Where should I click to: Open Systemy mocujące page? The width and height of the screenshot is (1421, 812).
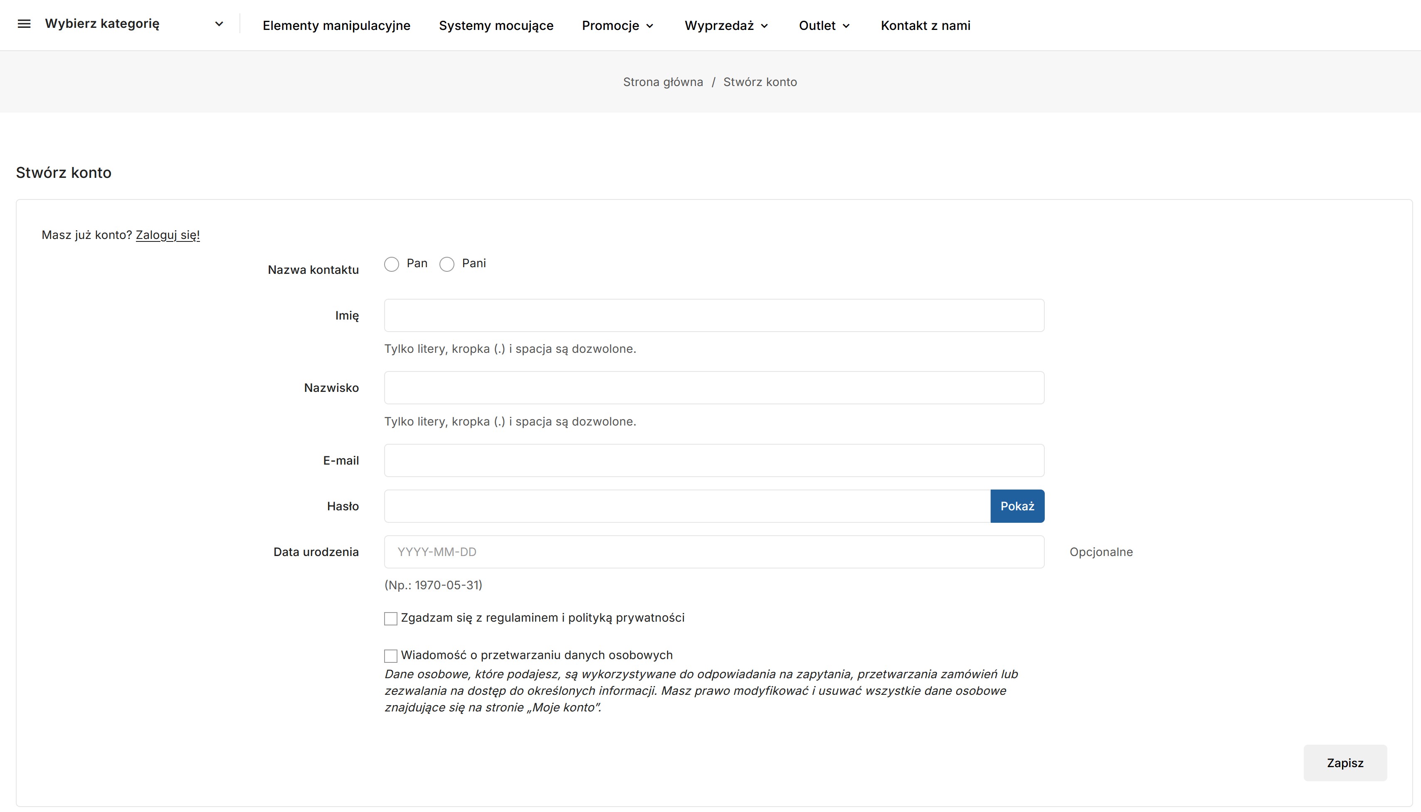click(496, 26)
